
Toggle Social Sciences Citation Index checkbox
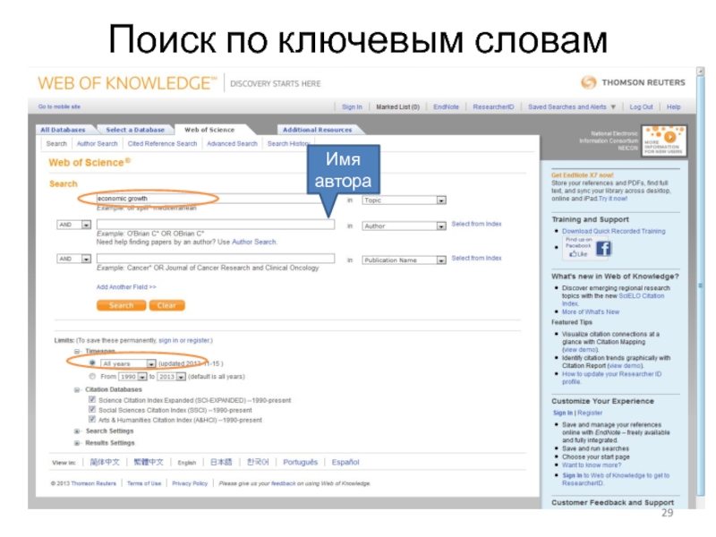tap(92, 410)
